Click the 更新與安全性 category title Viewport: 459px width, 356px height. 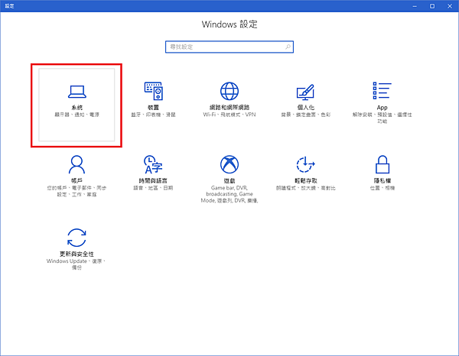pyautogui.click(x=76, y=254)
